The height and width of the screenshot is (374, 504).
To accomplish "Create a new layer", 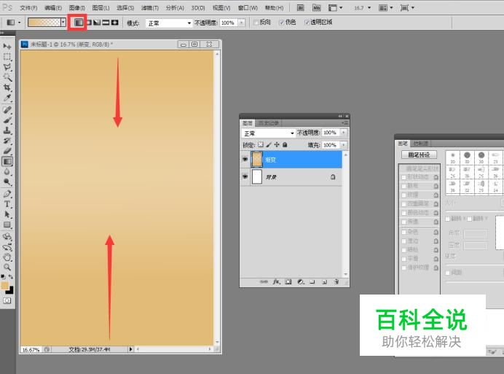I will (x=324, y=282).
